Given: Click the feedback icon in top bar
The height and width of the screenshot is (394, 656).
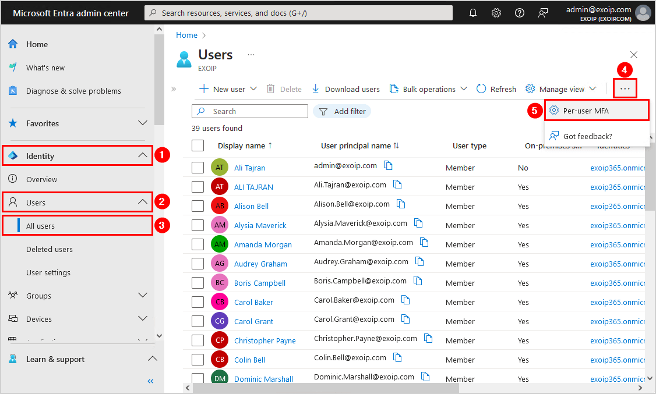Looking at the screenshot, I should (543, 13).
